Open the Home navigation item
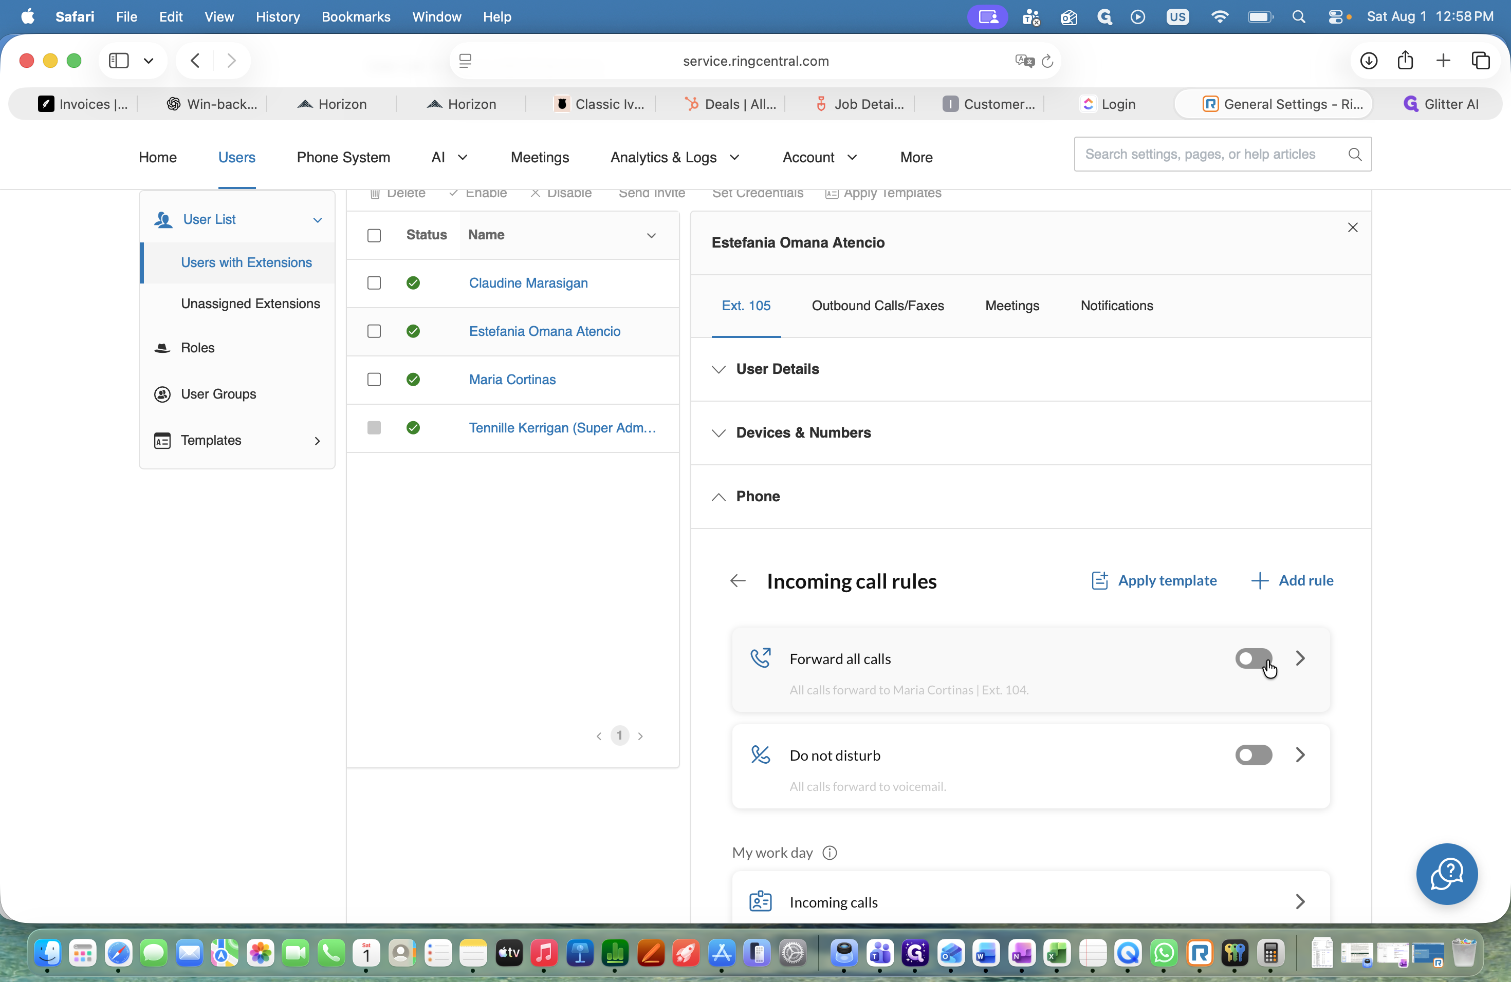The height and width of the screenshot is (982, 1511). pos(157,157)
